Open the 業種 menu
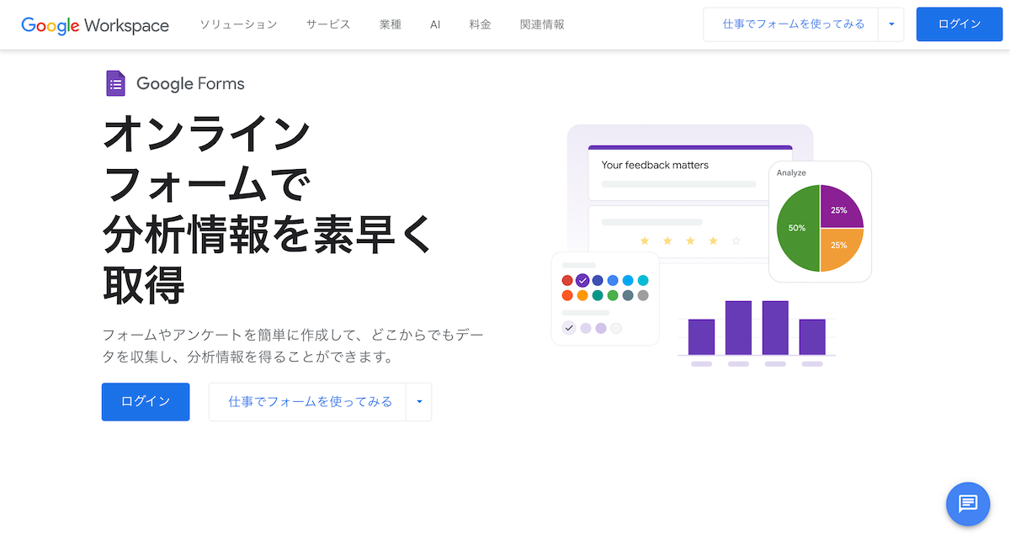1010x545 pixels. [x=391, y=24]
